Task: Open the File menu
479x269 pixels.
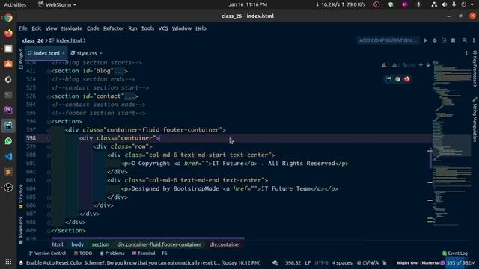Action: pyautogui.click(x=23, y=28)
